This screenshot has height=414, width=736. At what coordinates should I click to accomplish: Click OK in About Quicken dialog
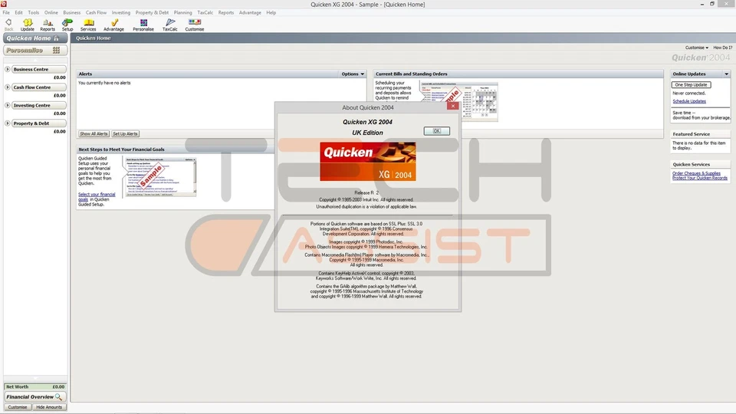(436, 131)
